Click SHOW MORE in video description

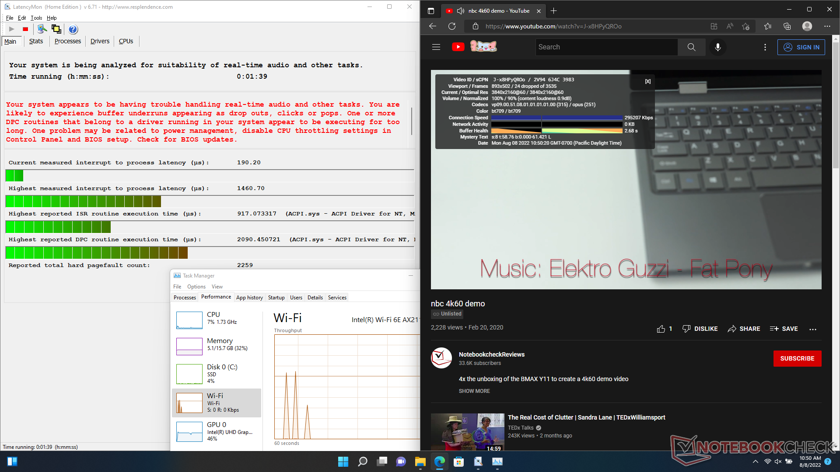pos(474,391)
